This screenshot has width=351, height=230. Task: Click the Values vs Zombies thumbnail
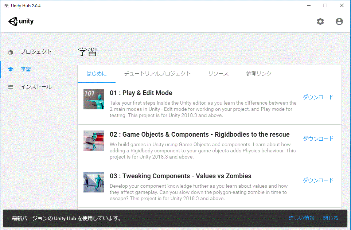point(94,182)
